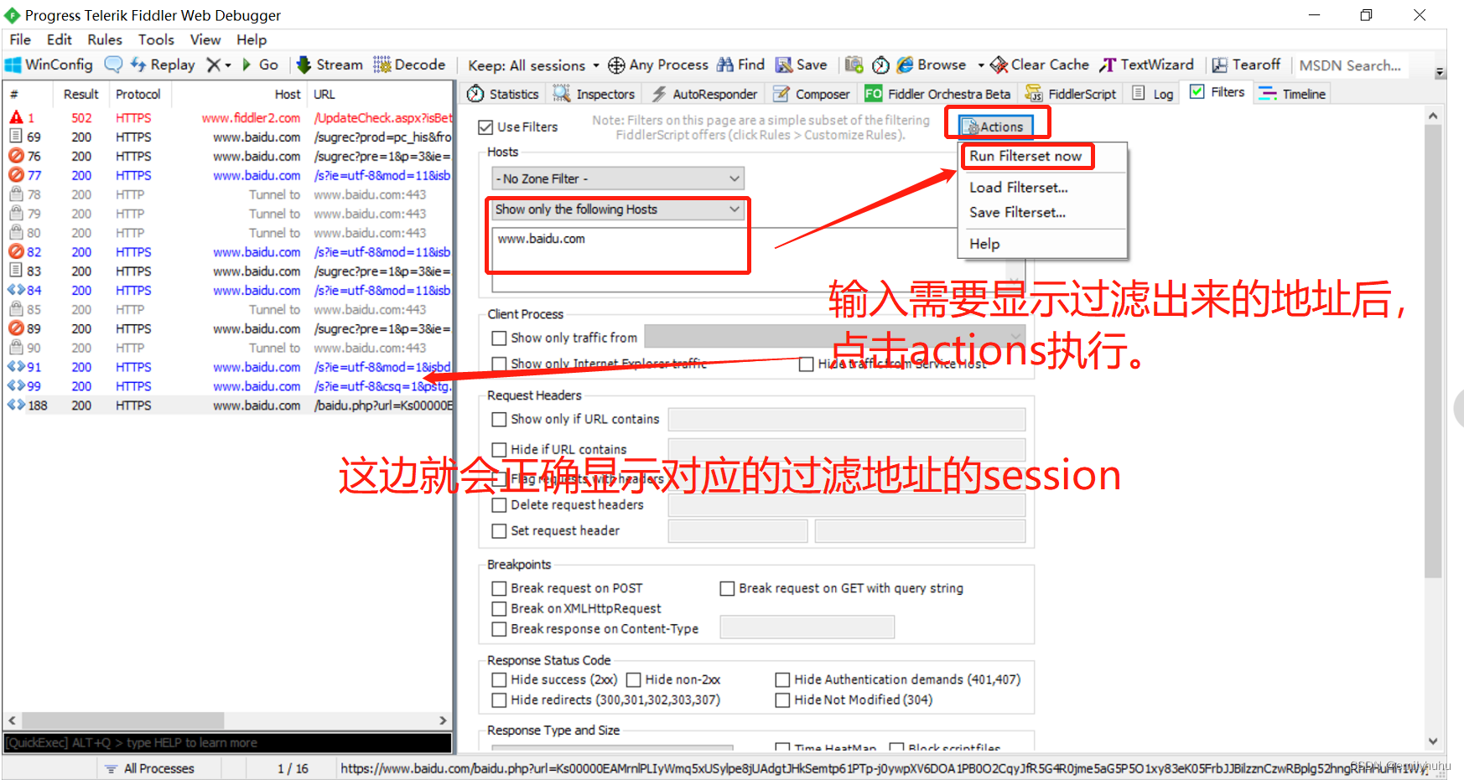Screen dimensions: 1464x780
Task: Switch to Inspectors tab
Action: (594, 94)
